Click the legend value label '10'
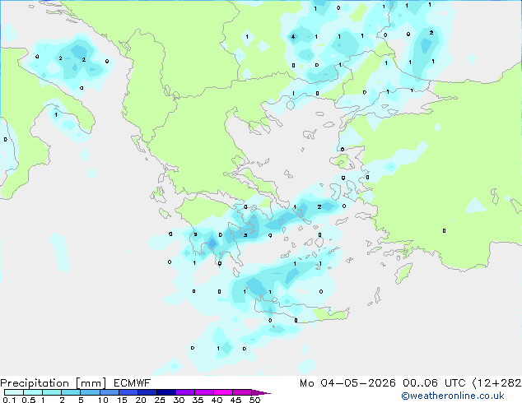Viewport: 522px width, 403px height. click(x=103, y=400)
